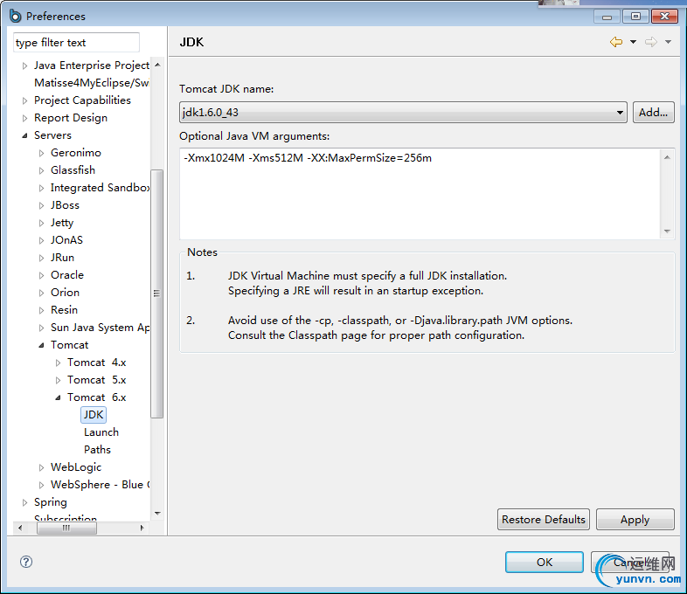Expand the Report Design node

[25, 118]
